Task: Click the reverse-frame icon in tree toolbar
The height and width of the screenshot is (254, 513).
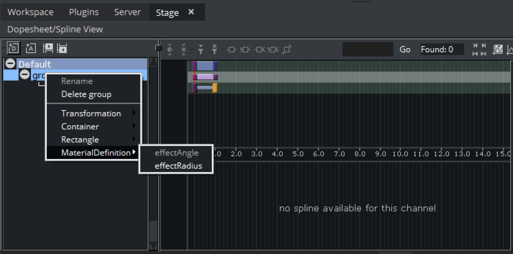Action: pyautogui.click(x=62, y=48)
